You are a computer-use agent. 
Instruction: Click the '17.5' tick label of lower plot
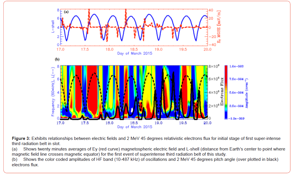click(85, 123)
